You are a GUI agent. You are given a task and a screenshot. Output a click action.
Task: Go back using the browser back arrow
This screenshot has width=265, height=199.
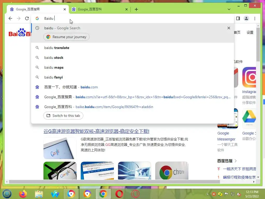tap(10, 18)
